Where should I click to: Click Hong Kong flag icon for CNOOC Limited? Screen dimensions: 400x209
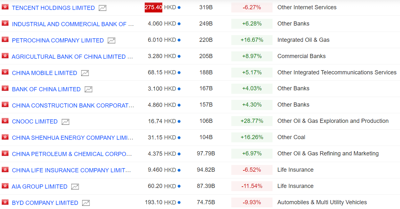tap(5, 121)
